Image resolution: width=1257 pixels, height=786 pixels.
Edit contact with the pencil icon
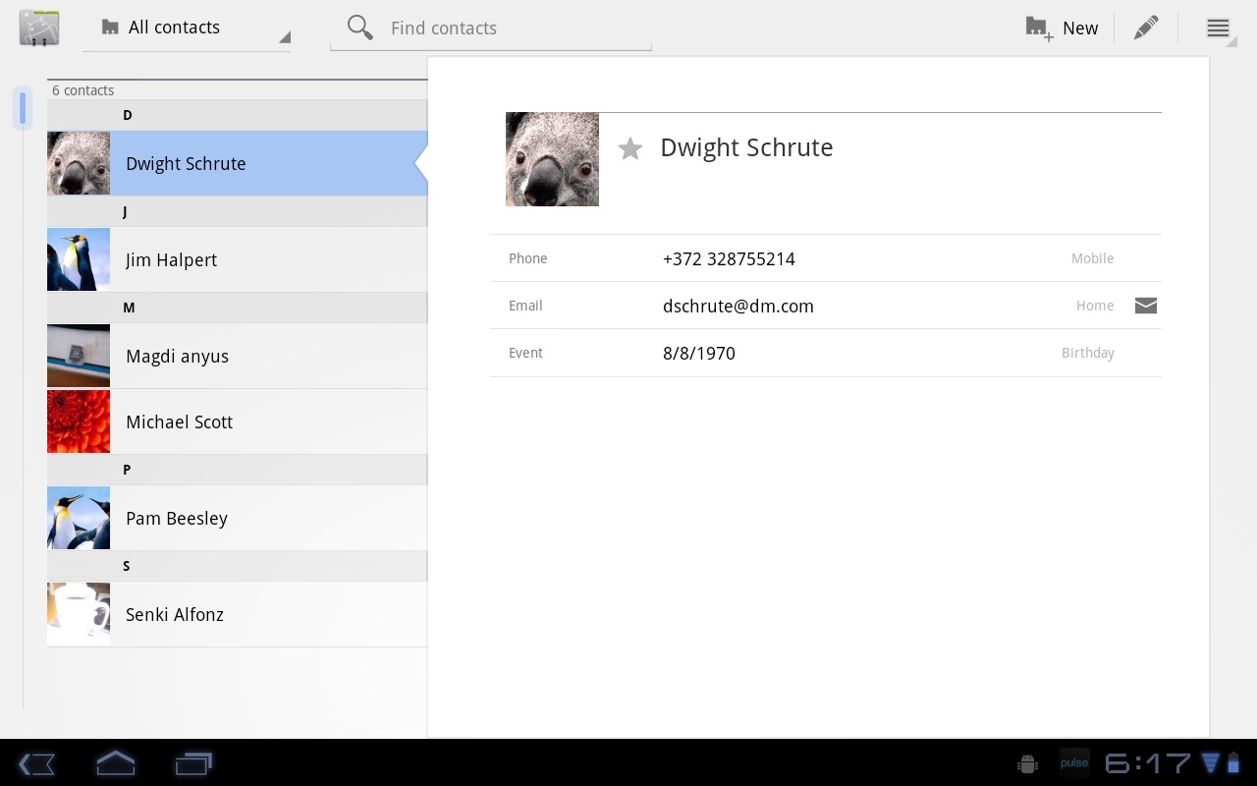click(x=1145, y=28)
